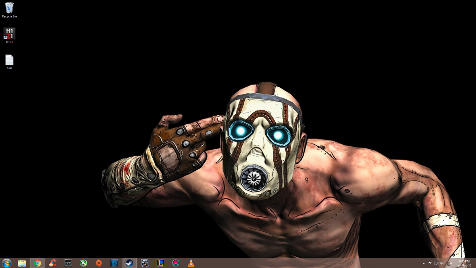The image size is (476, 268).
Task: Launch CCleaner from the taskbar
Action: (53, 263)
